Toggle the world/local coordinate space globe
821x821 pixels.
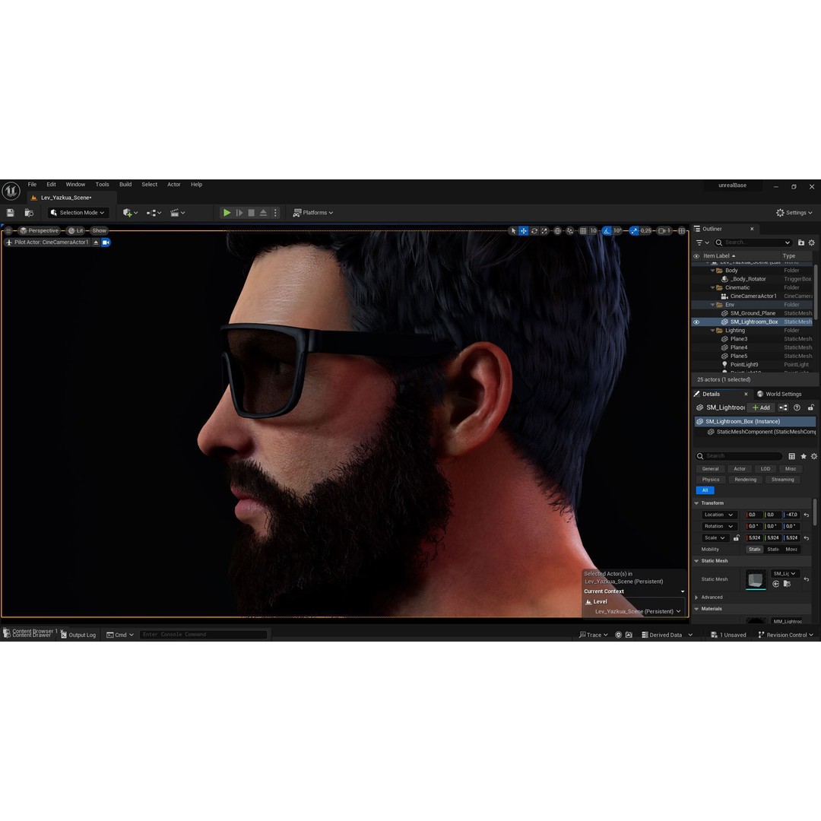tap(558, 231)
